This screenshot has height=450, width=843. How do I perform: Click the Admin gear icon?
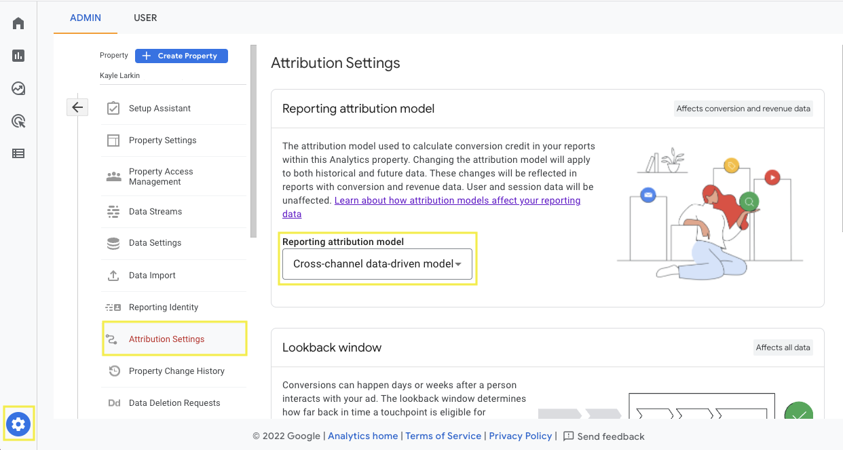tap(18, 424)
